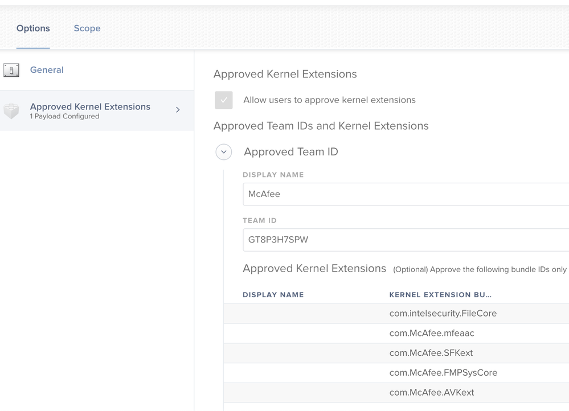The image size is (569, 411).
Task: Open the General payload section
Action: [47, 69]
